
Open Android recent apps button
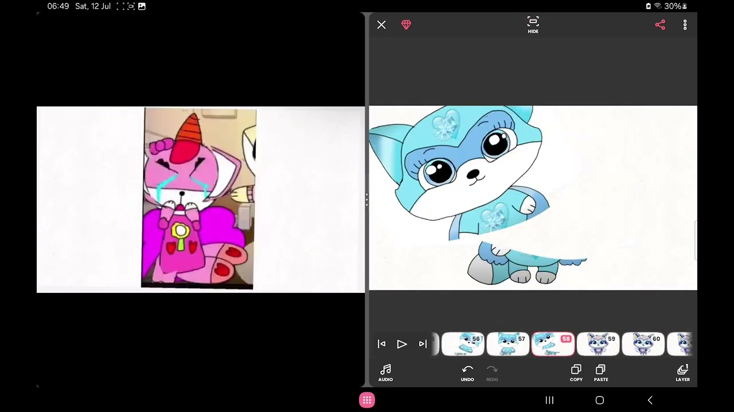[x=549, y=400]
